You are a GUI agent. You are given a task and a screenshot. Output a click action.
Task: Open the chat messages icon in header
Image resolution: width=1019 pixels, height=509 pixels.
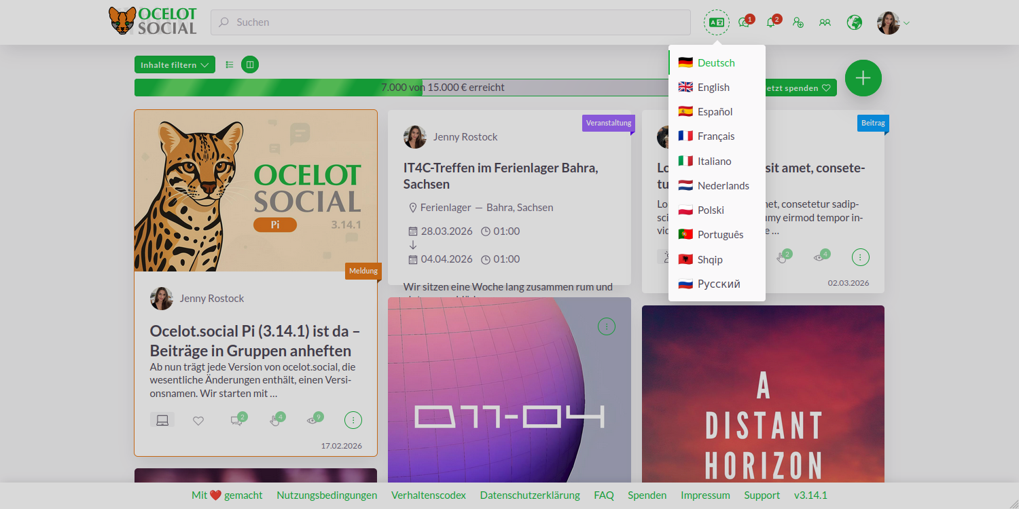pyautogui.click(x=744, y=22)
